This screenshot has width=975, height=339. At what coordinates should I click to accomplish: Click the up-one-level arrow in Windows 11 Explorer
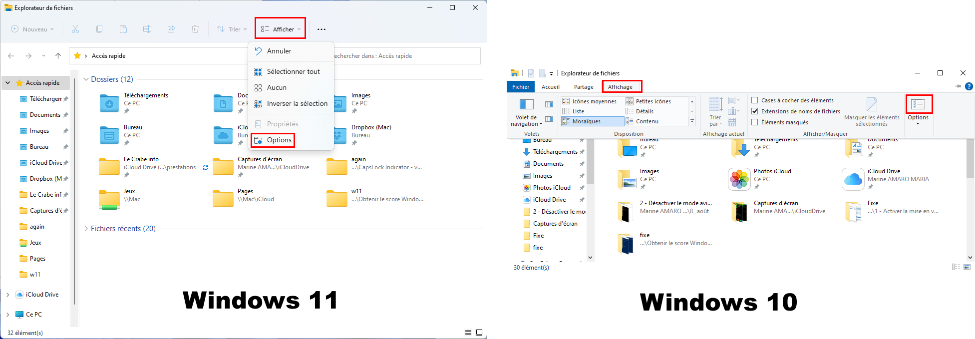click(x=58, y=56)
